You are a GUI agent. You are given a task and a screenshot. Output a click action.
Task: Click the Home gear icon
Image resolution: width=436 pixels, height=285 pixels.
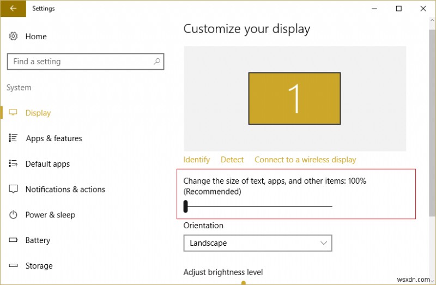(14, 37)
